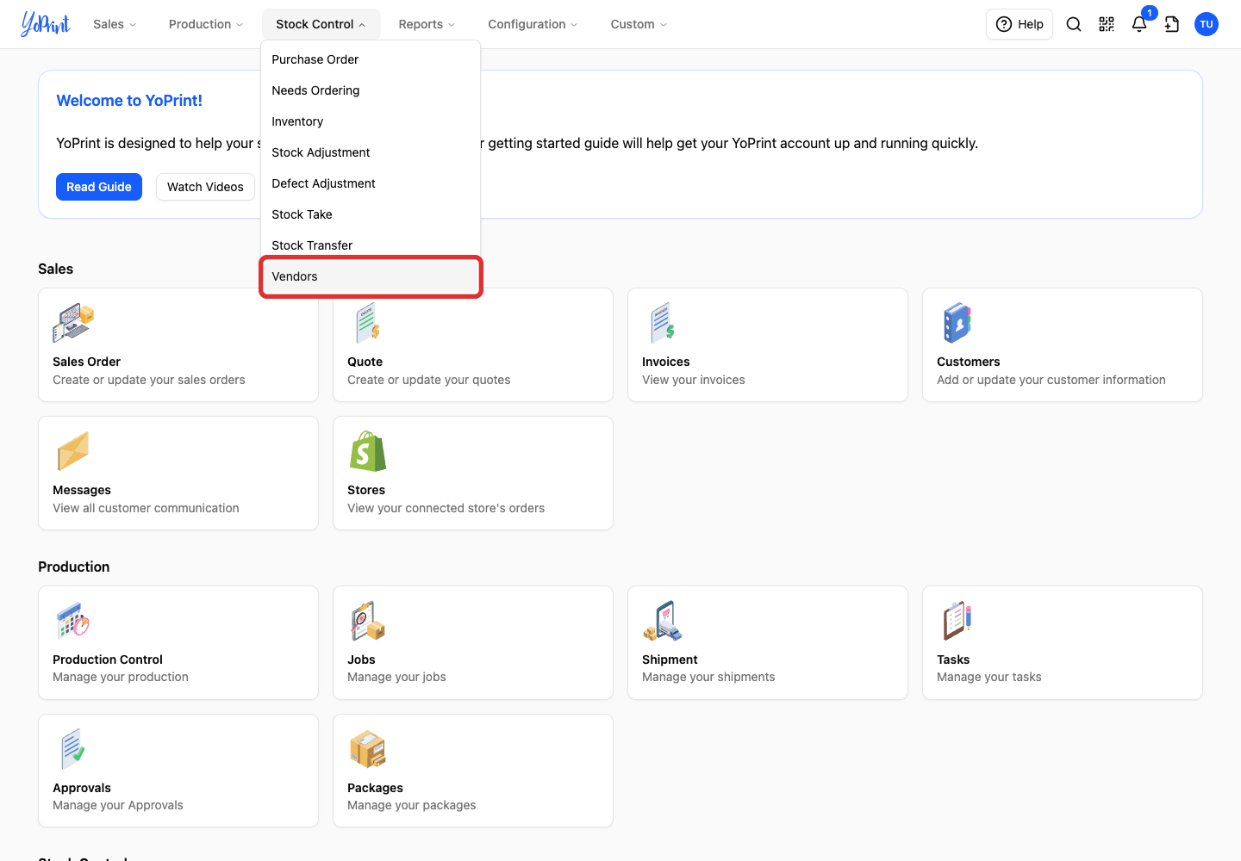This screenshot has height=861, width=1241.
Task: Open Vendors from Stock Control menu
Action: coord(371,276)
